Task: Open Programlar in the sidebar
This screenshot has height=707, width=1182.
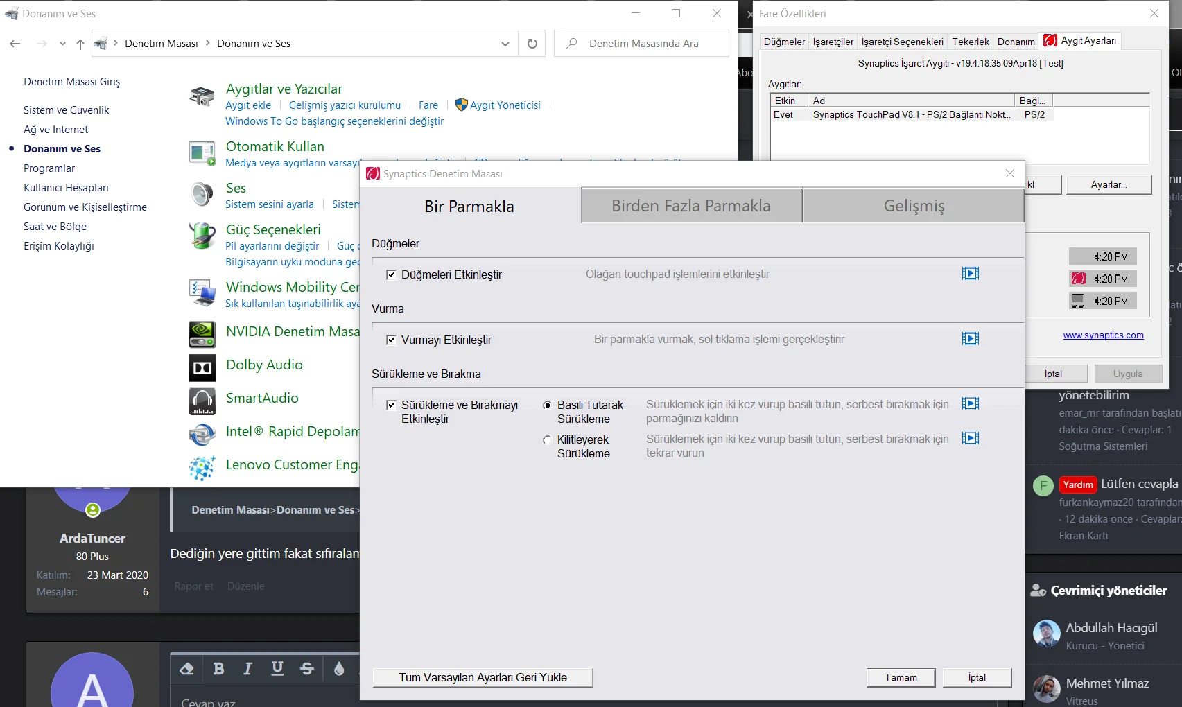Action: 49,168
